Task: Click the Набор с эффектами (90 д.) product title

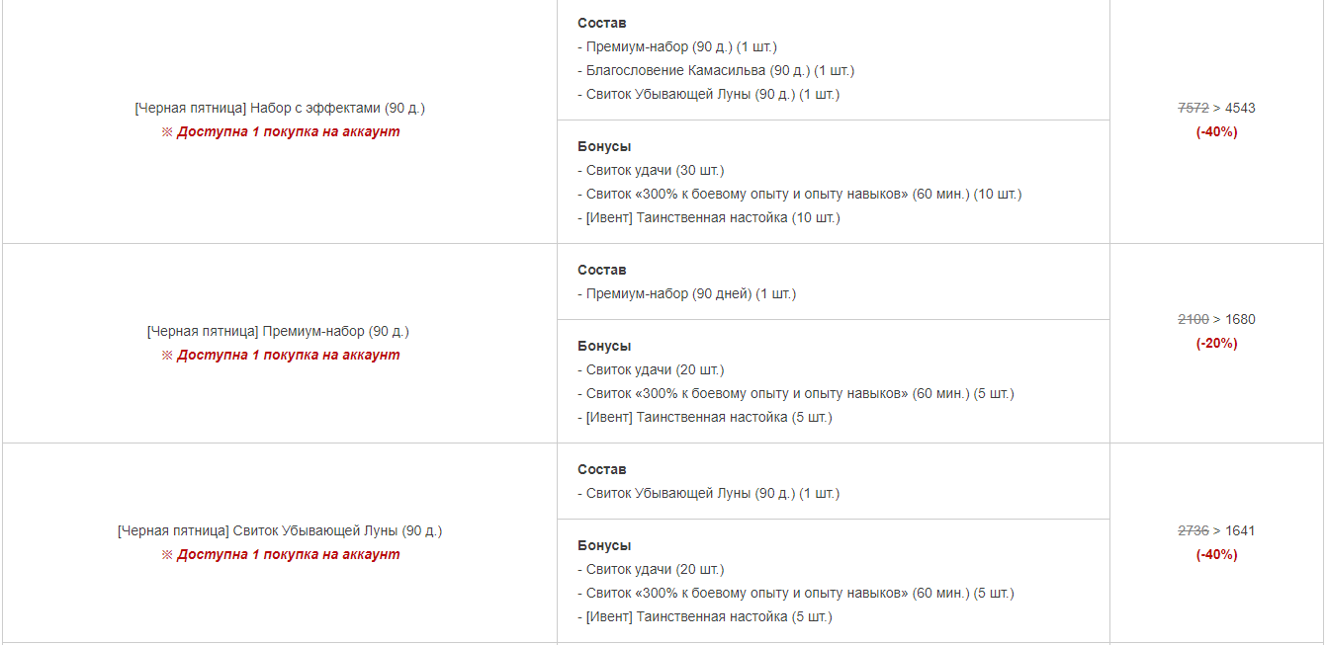Action: [280, 108]
